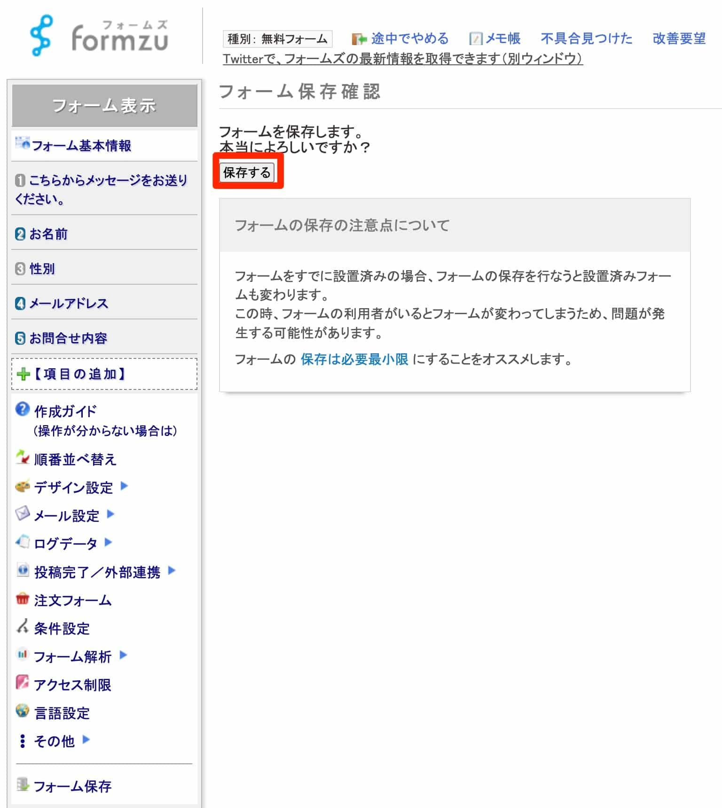Open 投稿完了／外部連携 menu link
This screenshot has width=722, height=808.
click(97, 572)
